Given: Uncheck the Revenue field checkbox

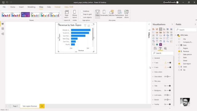Looking at the screenshot, I should pos(179,51).
